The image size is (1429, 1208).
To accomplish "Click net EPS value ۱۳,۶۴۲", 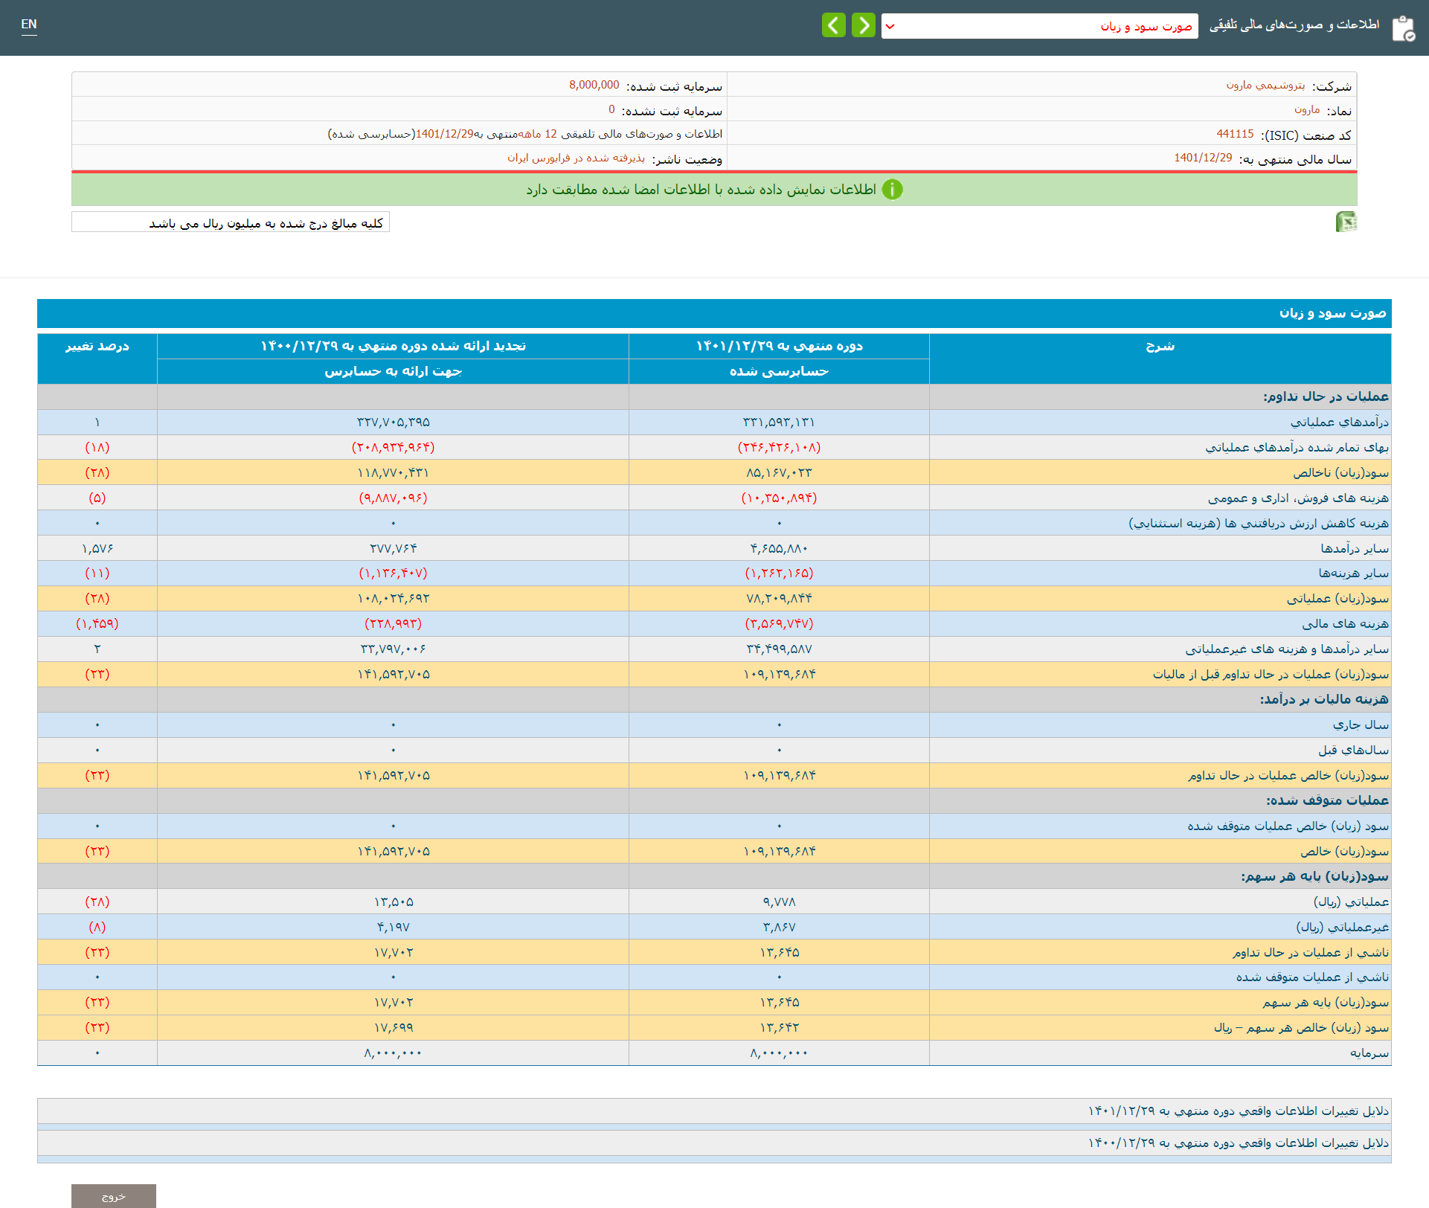I will tap(779, 1027).
